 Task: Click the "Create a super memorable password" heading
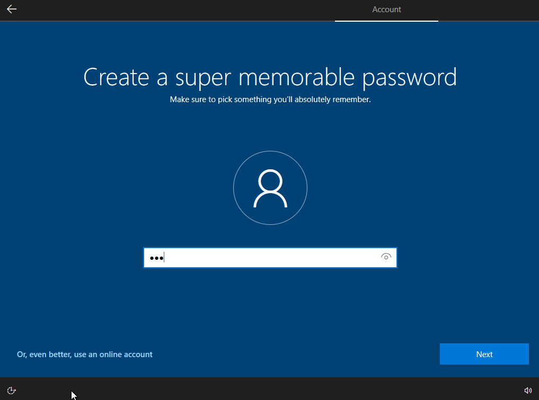270,77
